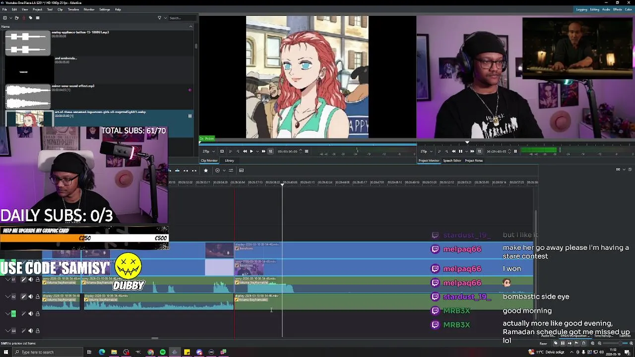635x357 pixels.
Task: Click the layout icon at timeline's top right
Action: pyautogui.click(x=618, y=169)
